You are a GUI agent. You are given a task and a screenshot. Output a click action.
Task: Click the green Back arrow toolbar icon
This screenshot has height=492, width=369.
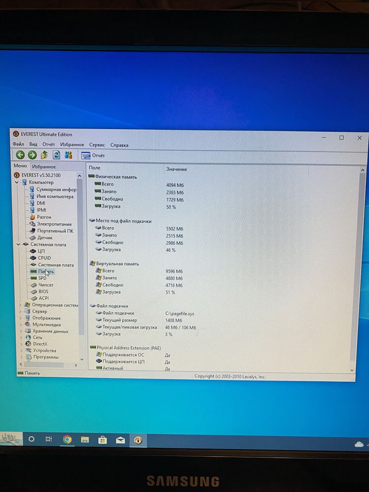(20, 154)
